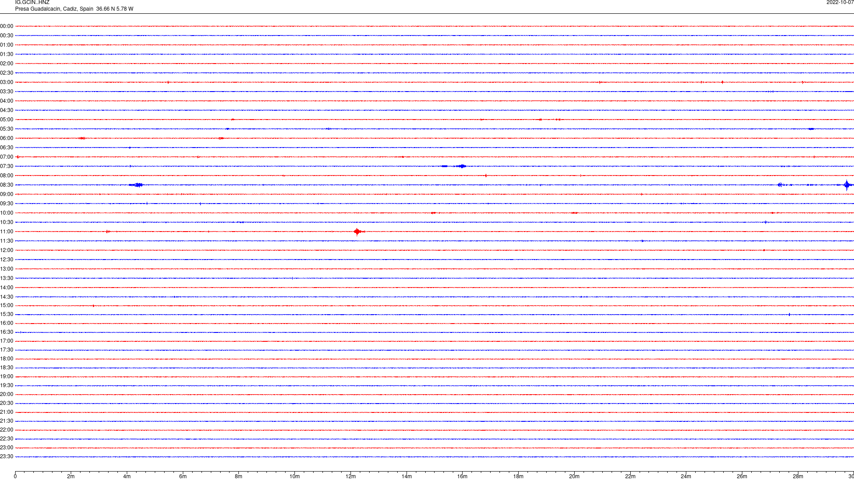The image size is (854, 480).
Task: Select the 09:30 time row label
Action: point(7,204)
